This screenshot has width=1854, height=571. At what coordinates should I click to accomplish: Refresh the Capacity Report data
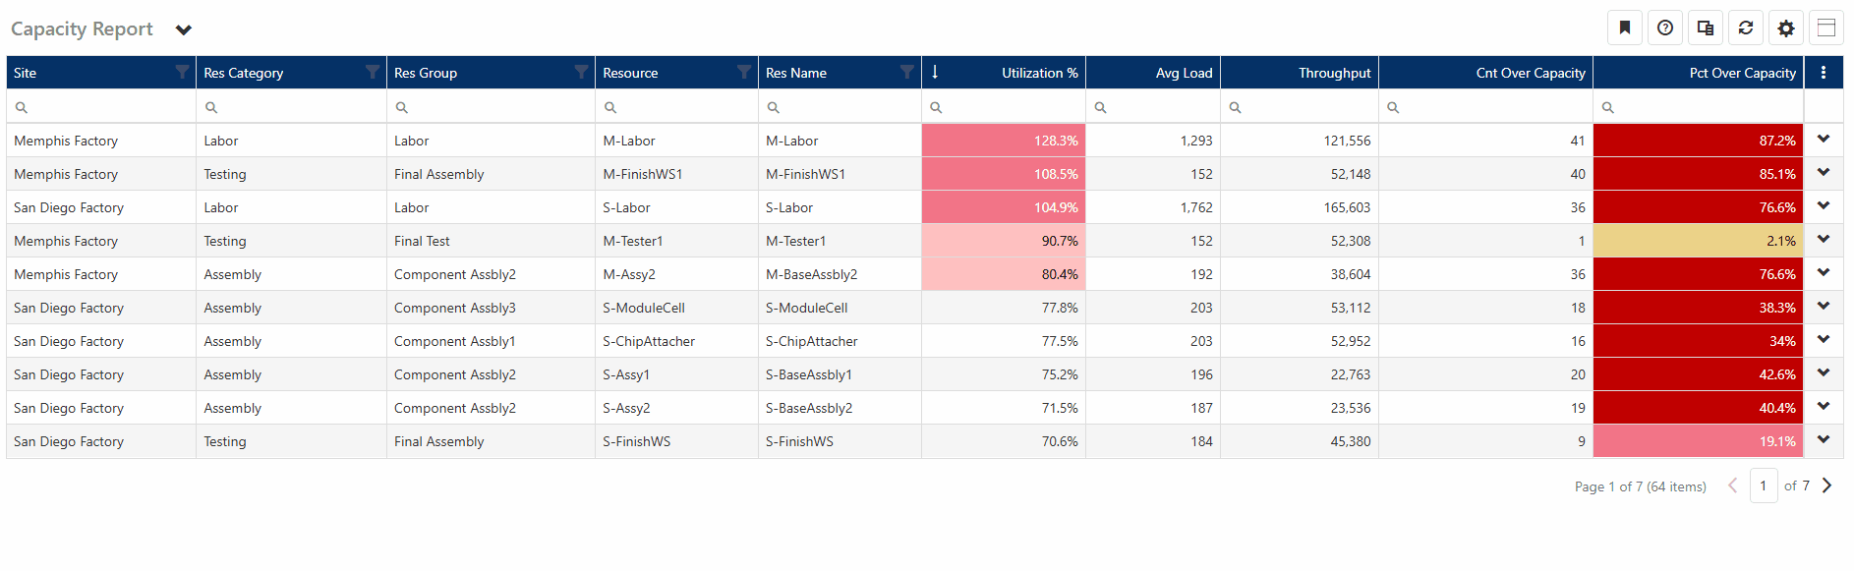(x=1746, y=28)
